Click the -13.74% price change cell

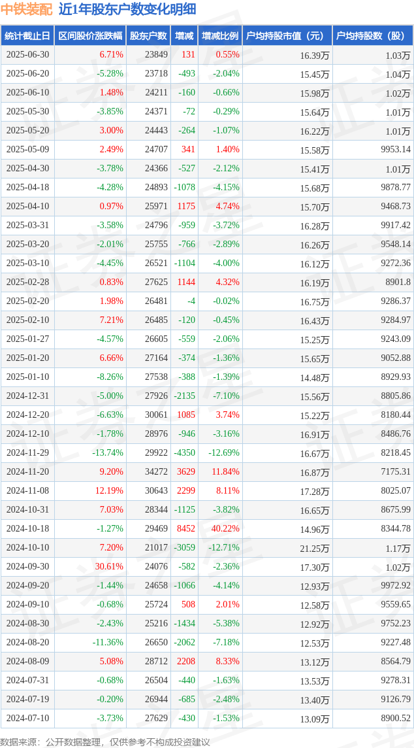tap(91, 452)
